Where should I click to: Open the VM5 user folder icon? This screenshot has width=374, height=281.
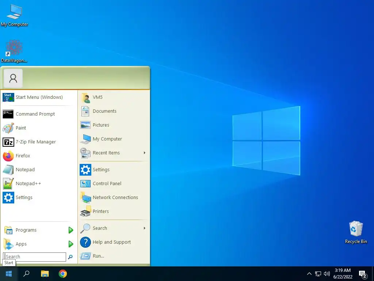(85, 97)
